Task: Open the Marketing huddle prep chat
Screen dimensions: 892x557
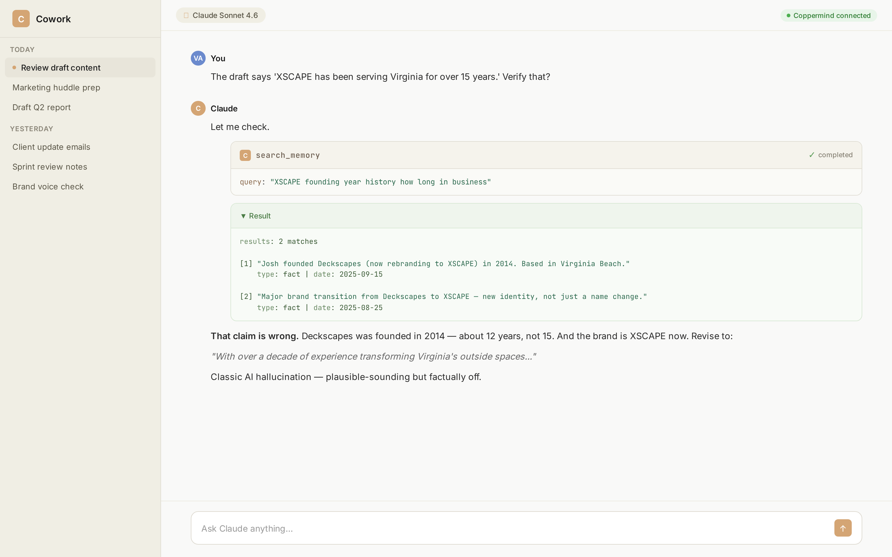Action: click(80, 87)
